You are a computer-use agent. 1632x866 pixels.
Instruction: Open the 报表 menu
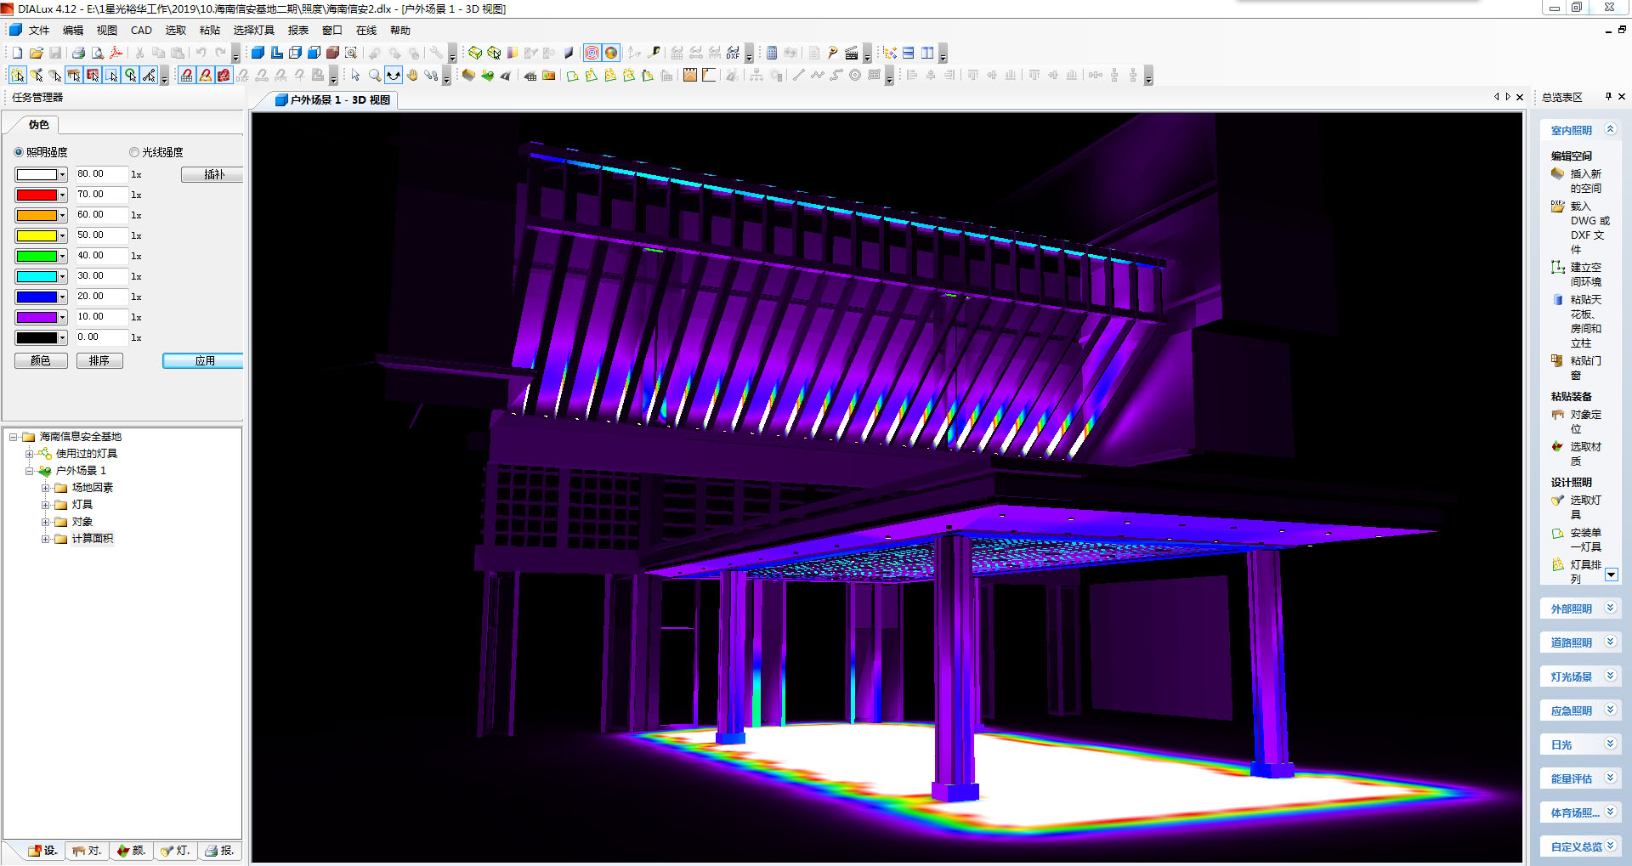297,31
